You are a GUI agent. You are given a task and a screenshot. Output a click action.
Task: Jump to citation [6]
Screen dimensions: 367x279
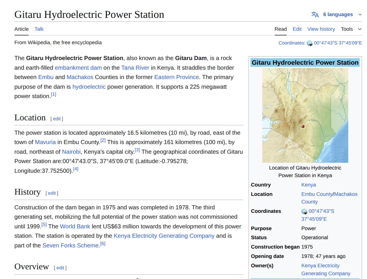pyautogui.click(x=103, y=244)
